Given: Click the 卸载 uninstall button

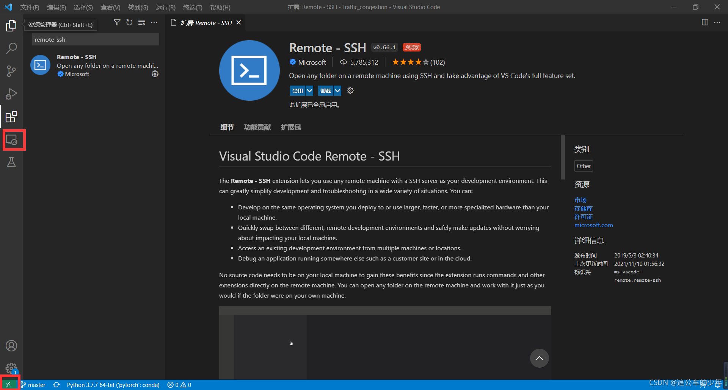Looking at the screenshot, I should pyautogui.click(x=326, y=90).
